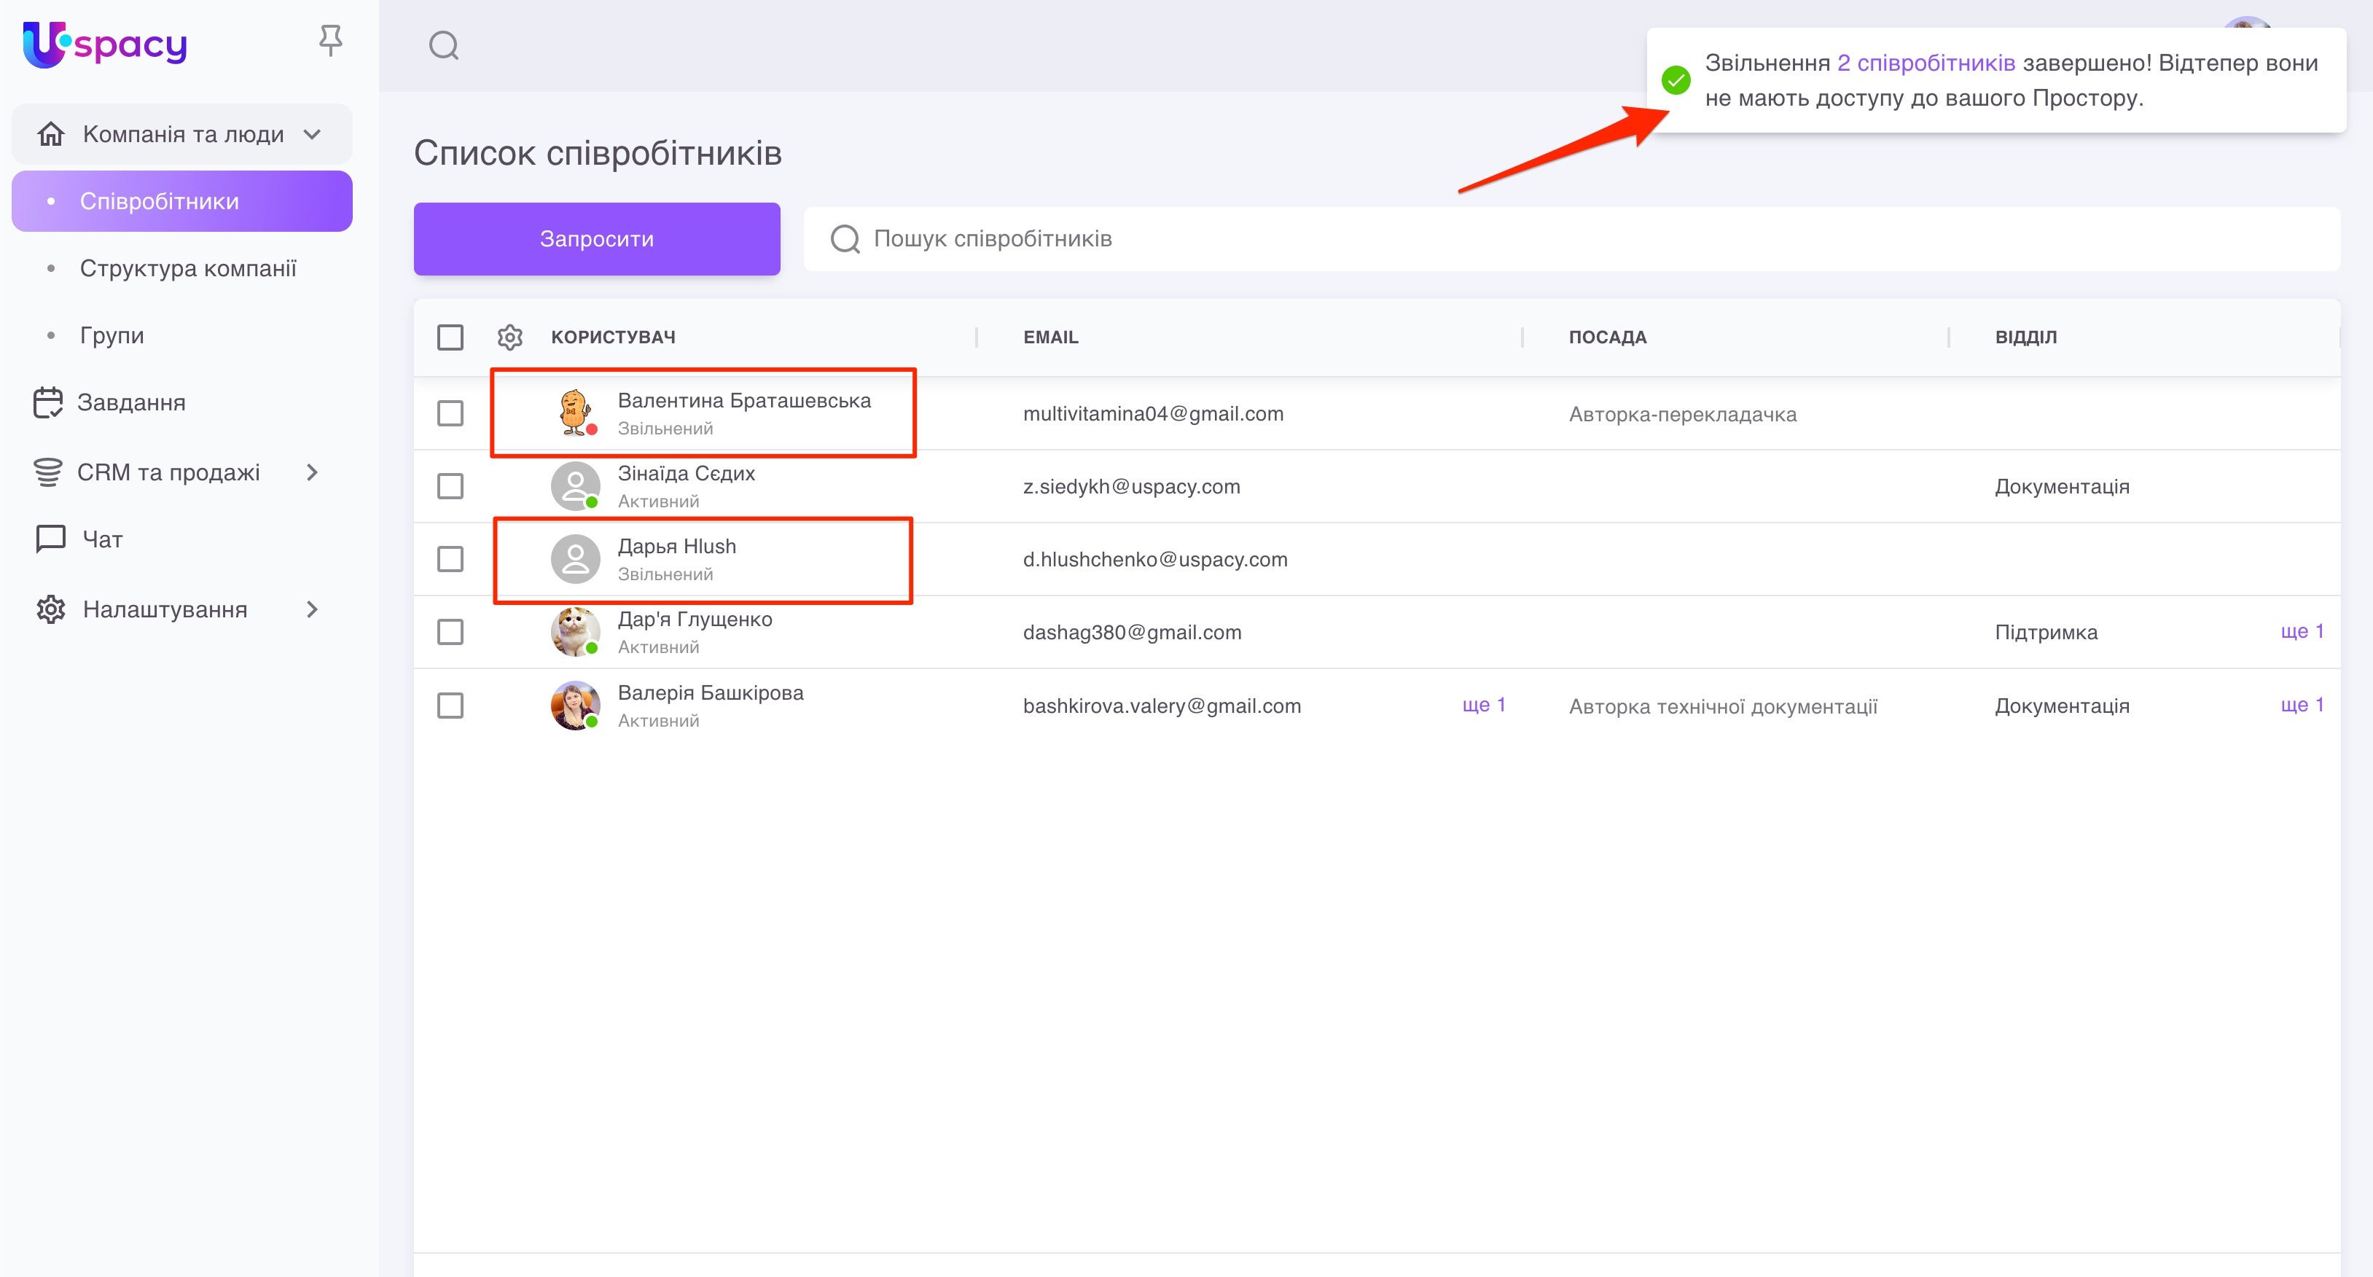The width and height of the screenshot is (2373, 1277).
Task: Select checkbox for Зінаїда Сєдих row
Action: point(450,486)
